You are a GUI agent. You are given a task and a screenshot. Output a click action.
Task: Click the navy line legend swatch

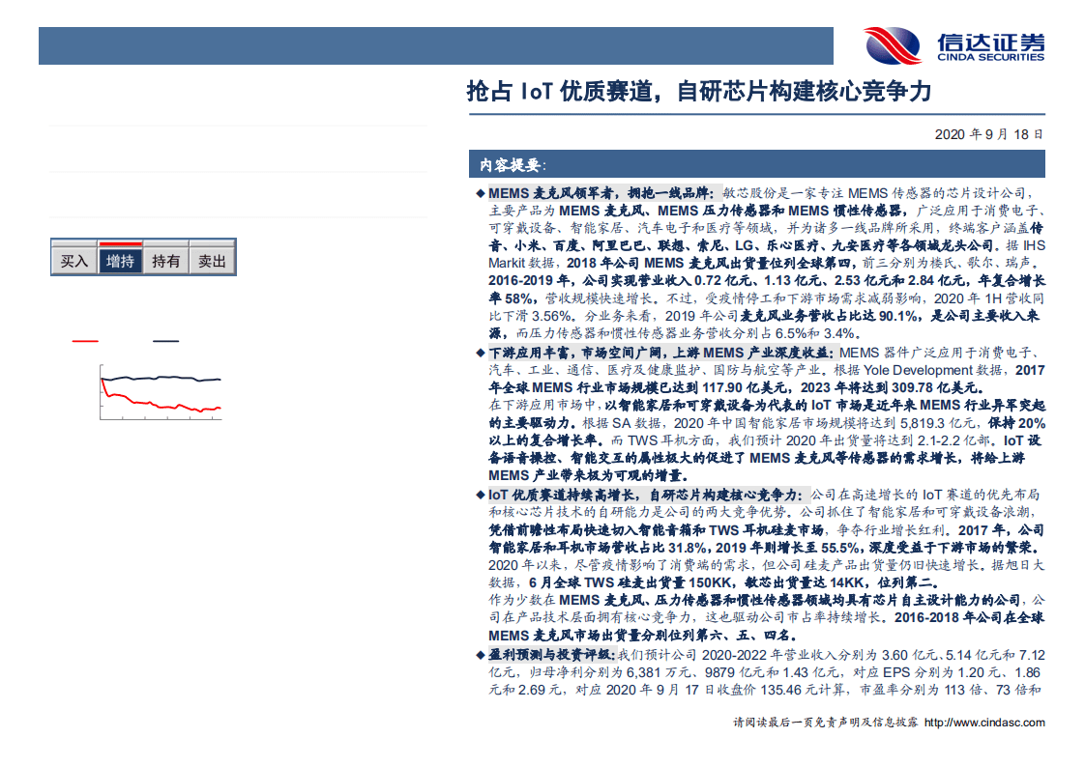click(163, 341)
